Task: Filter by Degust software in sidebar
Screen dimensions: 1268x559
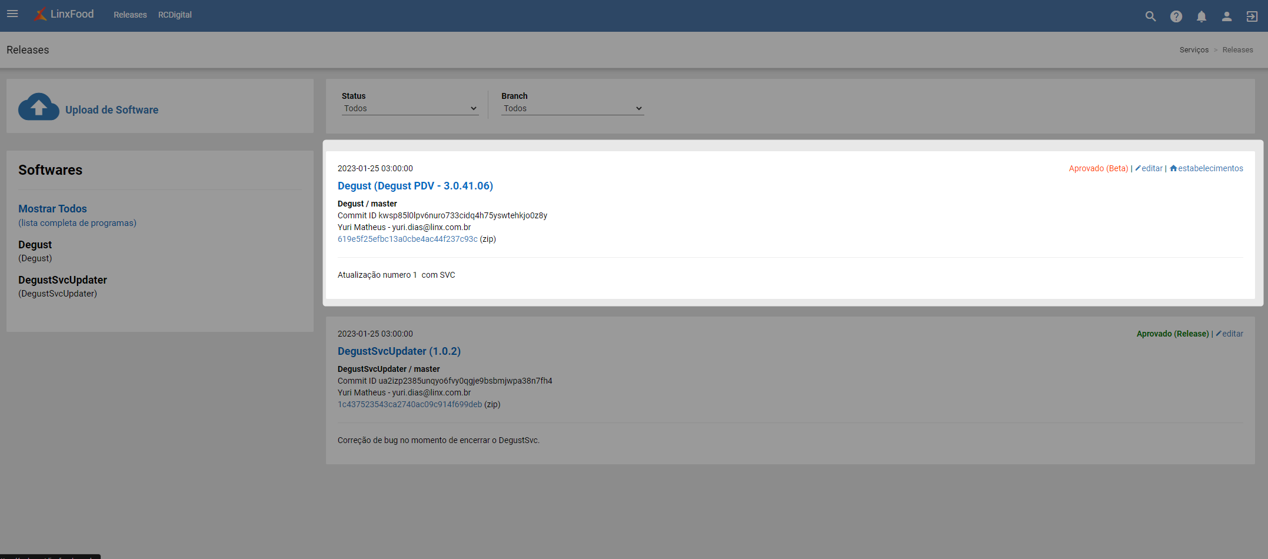Action: pyautogui.click(x=35, y=245)
